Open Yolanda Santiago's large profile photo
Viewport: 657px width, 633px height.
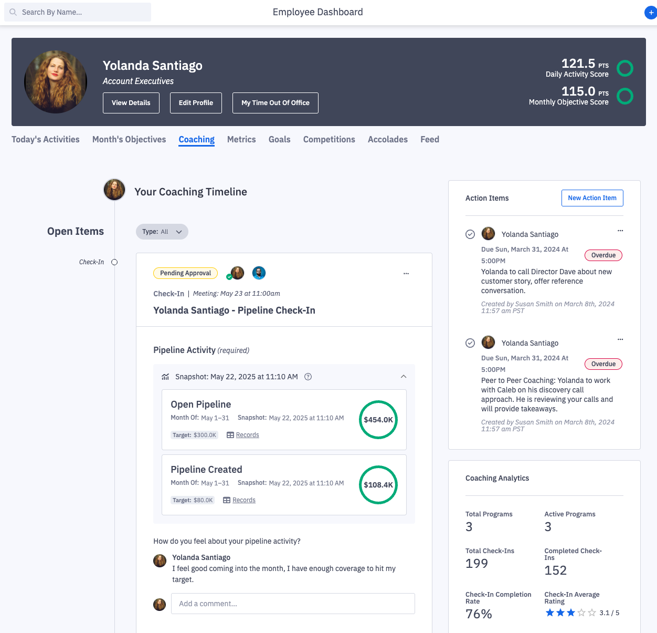(x=56, y=82)
